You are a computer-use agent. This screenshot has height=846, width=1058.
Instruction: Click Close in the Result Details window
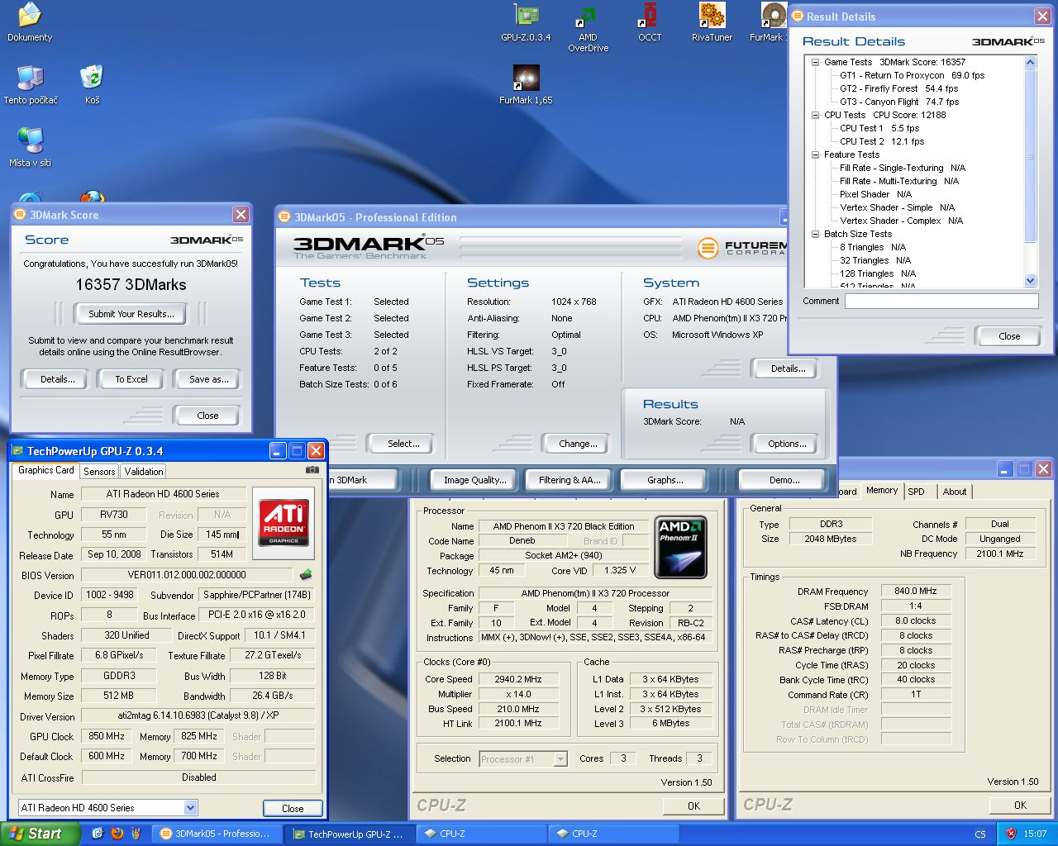[x=1009, y=336]
